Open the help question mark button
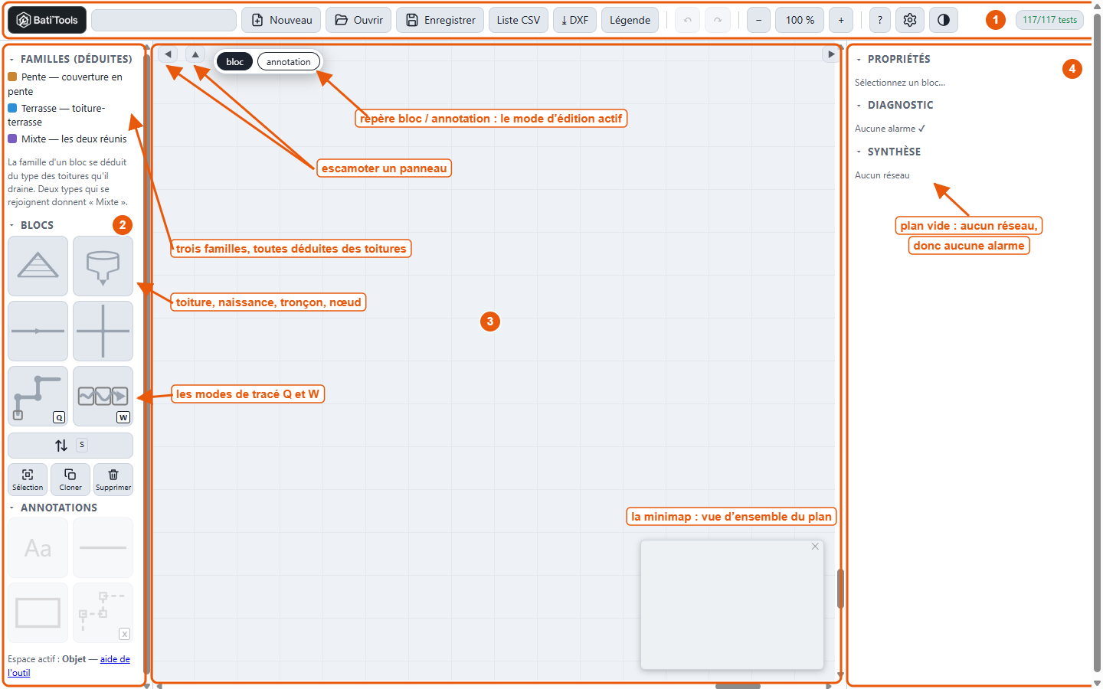1103x689 pixels. coord(880,20)
